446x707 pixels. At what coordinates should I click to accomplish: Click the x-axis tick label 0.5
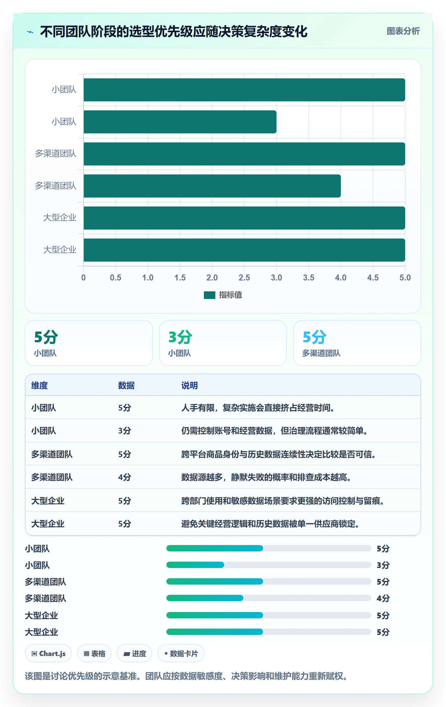[x=116, y=278]
